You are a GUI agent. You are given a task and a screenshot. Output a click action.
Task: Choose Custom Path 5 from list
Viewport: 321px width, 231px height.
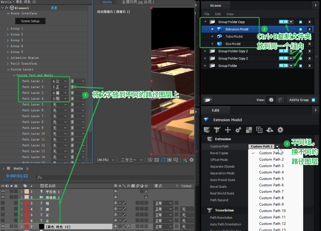point(271,178)
